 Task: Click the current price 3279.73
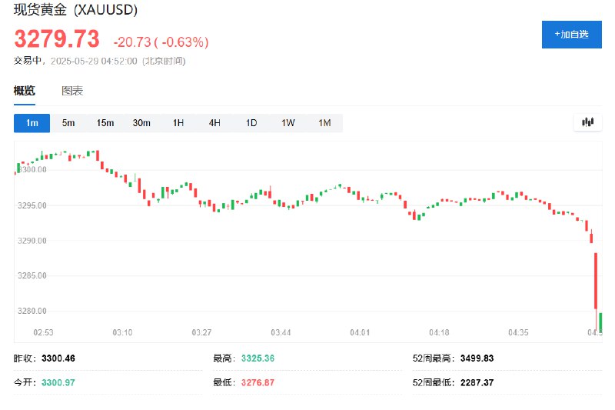[57, 38]
